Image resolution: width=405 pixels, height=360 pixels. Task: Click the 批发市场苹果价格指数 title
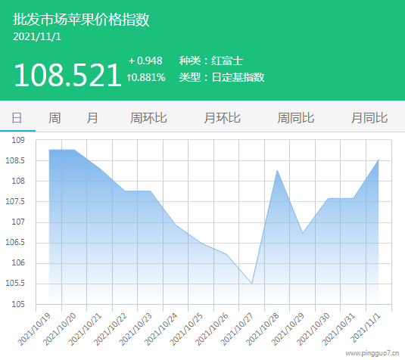(x=81, y=20)
